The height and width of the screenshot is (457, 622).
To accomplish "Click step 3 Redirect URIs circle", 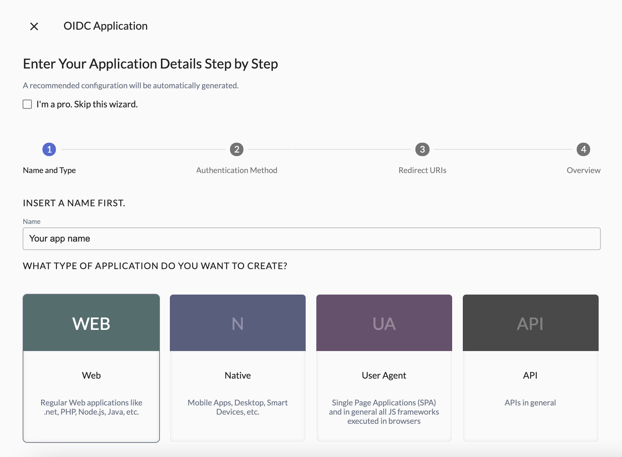I will pyautogui.click(x=422, y=149).
